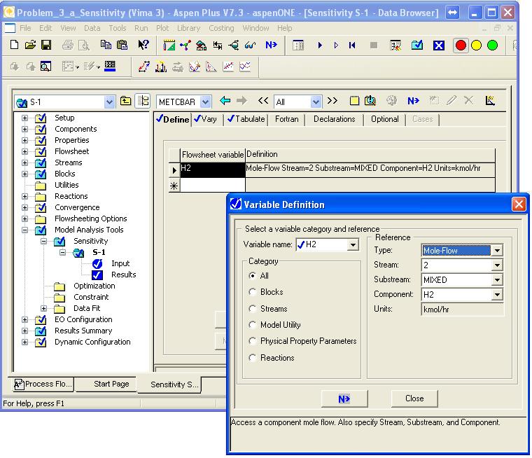Click the yellow circle indicator
532x458 pixels.
coord(477,45)
